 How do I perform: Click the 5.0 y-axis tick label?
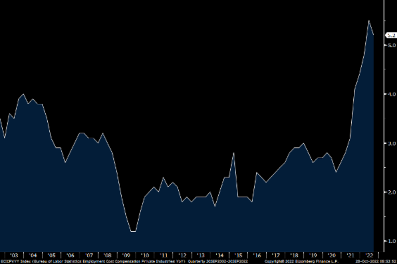tap(392, 45)
